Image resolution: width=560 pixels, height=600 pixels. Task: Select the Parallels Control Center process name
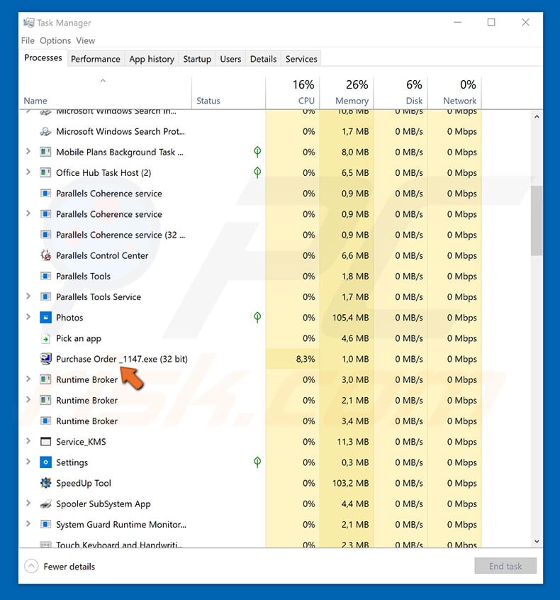[102, 255]
